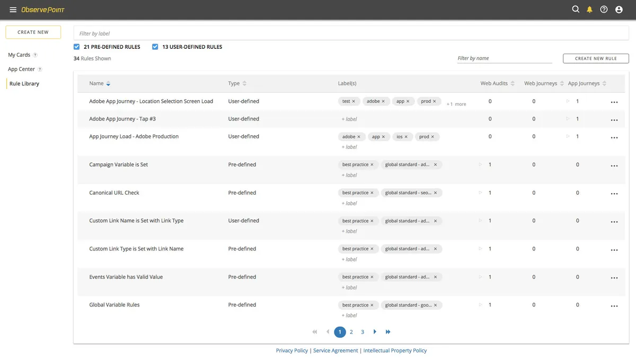
Task: Uncheck 21 Pre-defined Rules checkbox
Action: point(77,47)
